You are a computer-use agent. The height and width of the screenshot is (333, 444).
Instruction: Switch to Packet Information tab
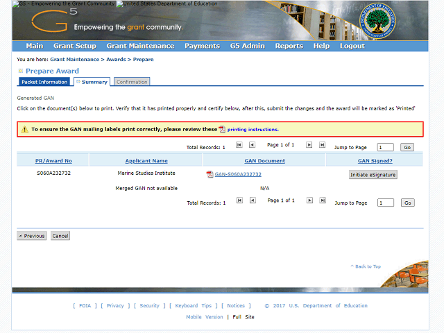[44, 82]
